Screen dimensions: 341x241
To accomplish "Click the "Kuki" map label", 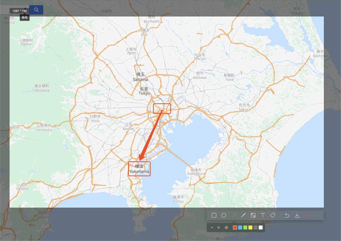I will (x=144, y=34).
